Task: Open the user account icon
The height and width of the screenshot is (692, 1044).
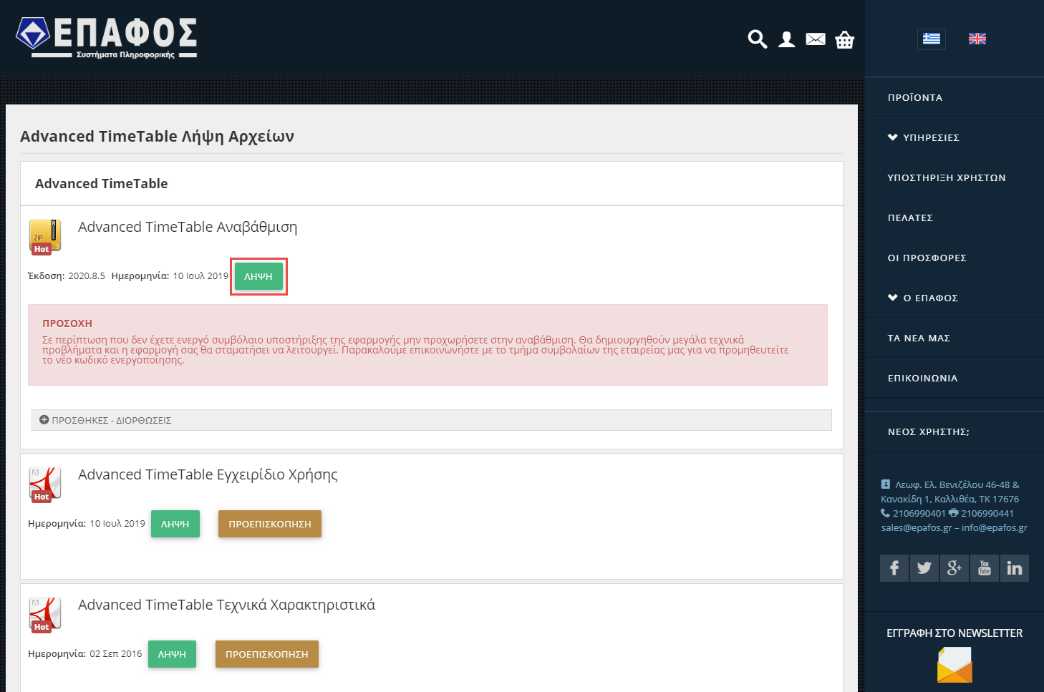Action: click(786, 39)
